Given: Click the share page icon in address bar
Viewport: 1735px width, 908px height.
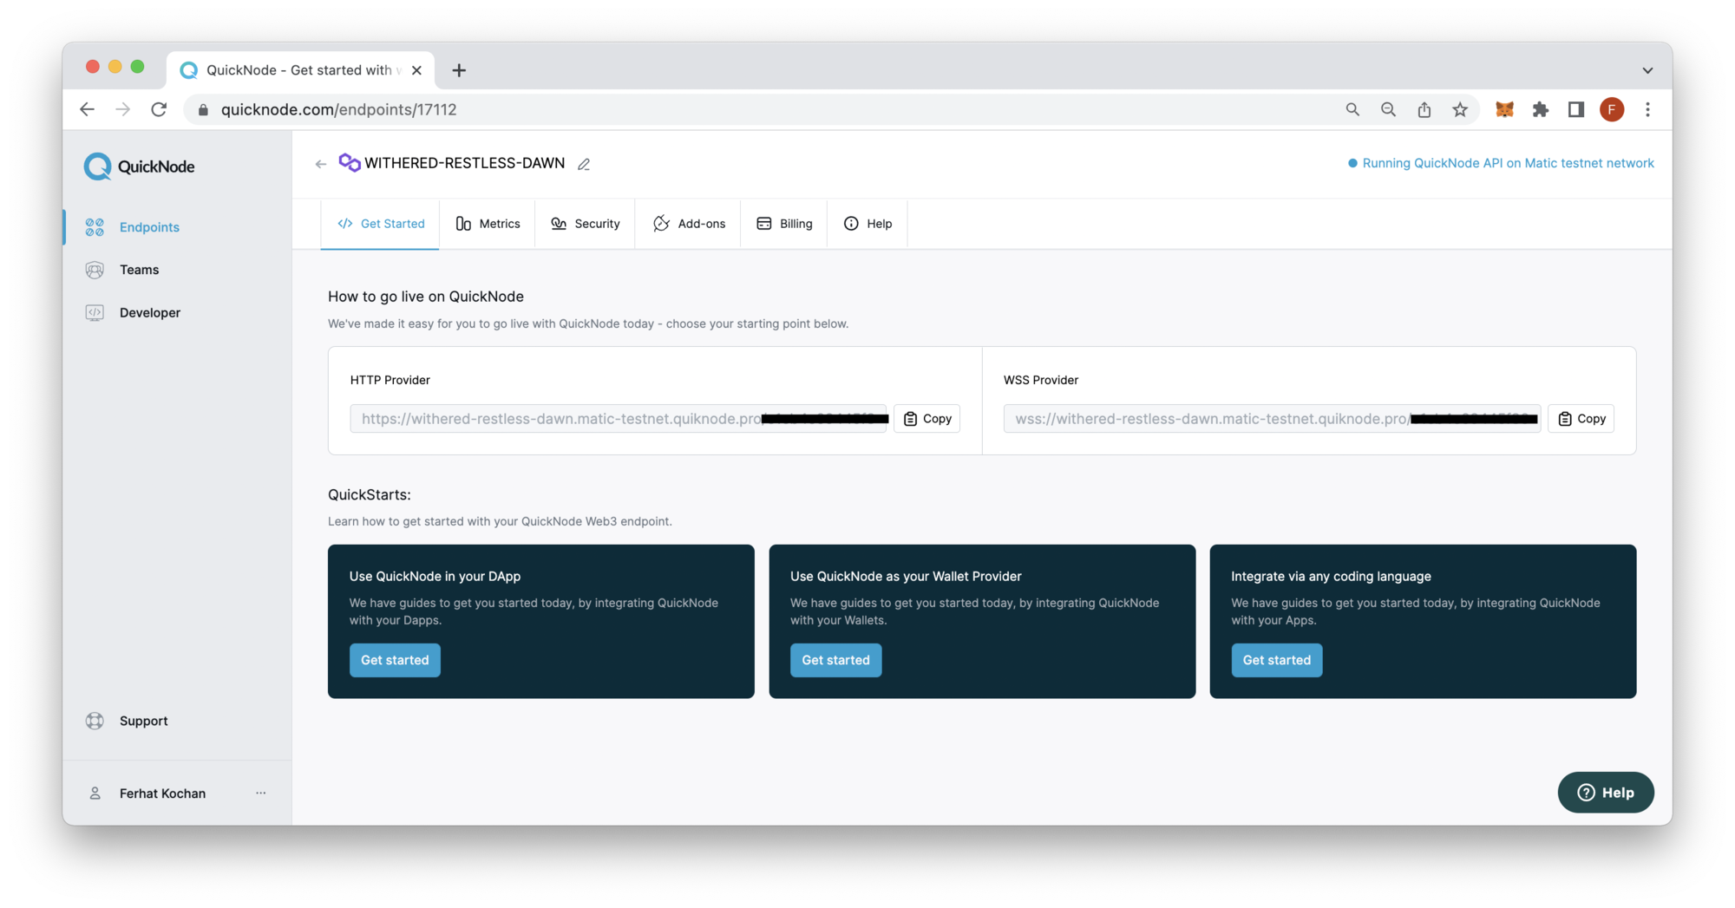Looking at the screenshot, I should click(x=1424, y=109).
